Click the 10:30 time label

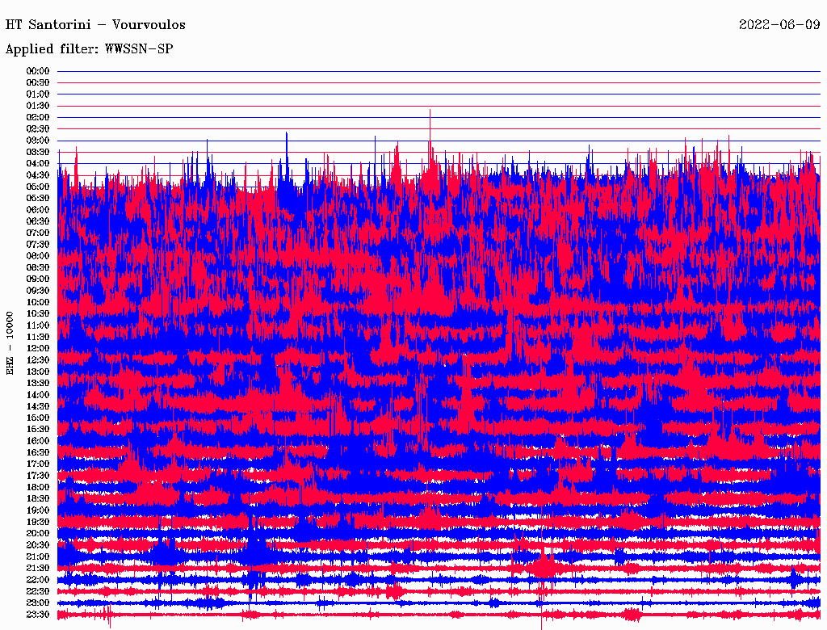(x=38, y=313)
